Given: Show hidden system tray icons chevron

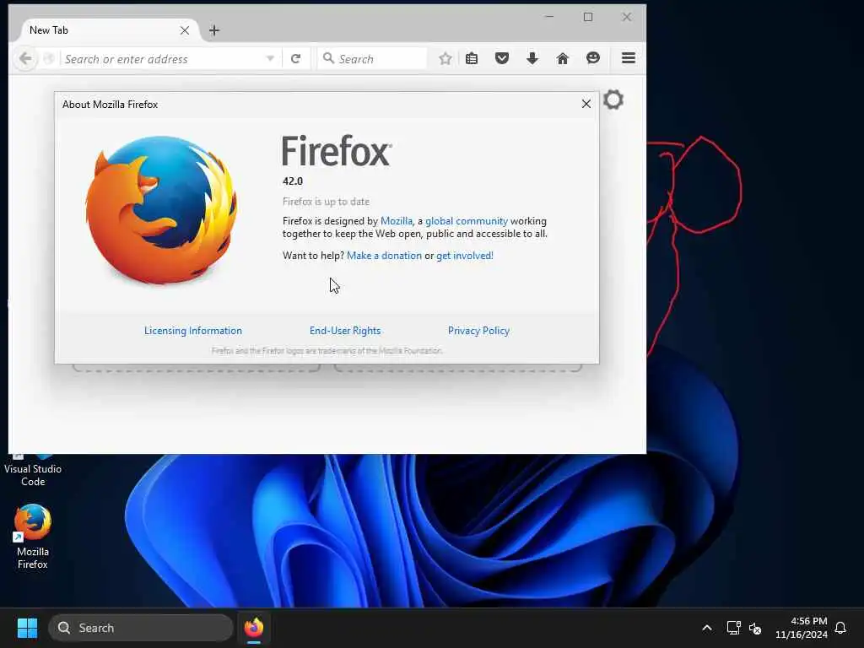Looking at the screenshot, I should coord(707,628).
